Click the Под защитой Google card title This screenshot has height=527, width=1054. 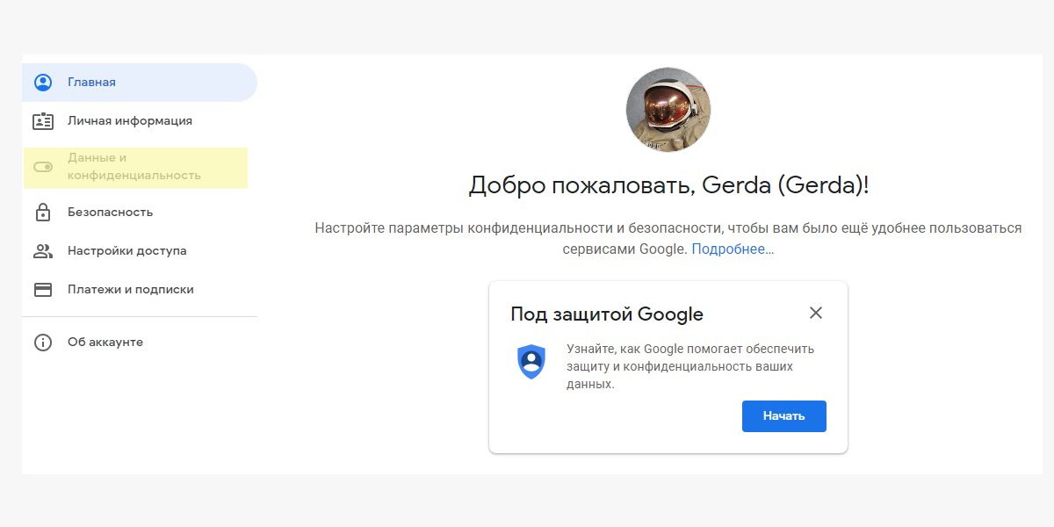tap(607, 314)
